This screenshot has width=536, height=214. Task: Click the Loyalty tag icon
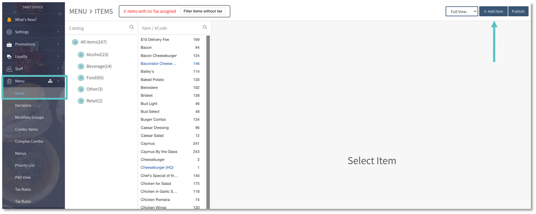(x=9, y=57)
